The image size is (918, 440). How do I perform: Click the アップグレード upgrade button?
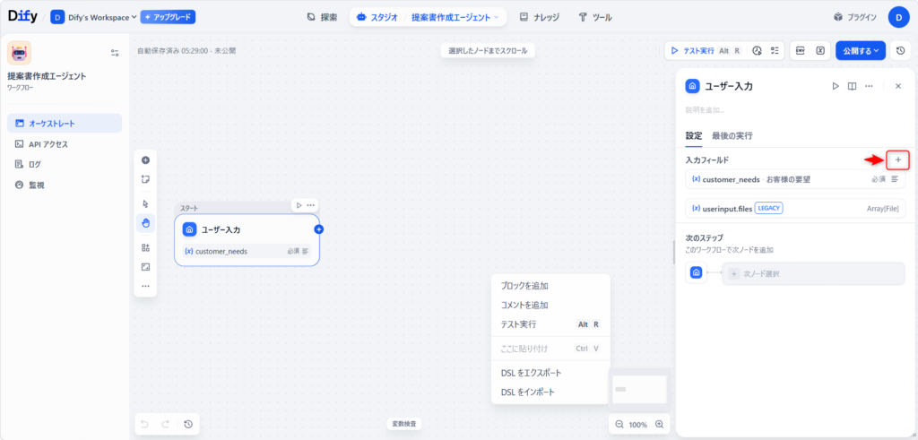[168, 17]
